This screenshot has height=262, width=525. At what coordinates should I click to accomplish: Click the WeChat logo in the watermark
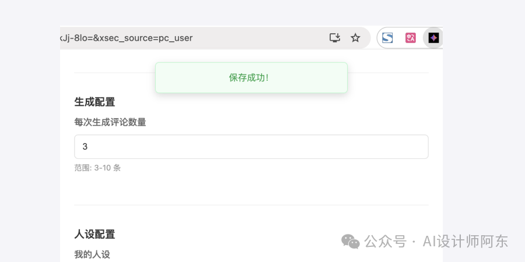[x=351, y=241]
